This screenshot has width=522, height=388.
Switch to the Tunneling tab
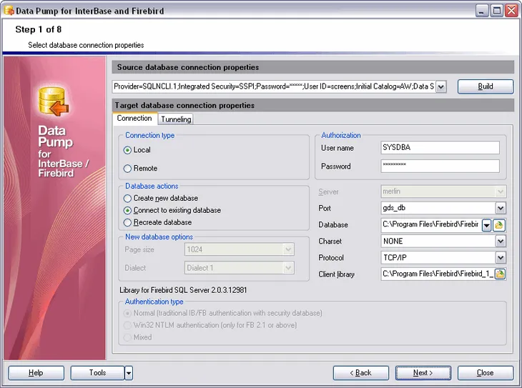pos(176,119)
